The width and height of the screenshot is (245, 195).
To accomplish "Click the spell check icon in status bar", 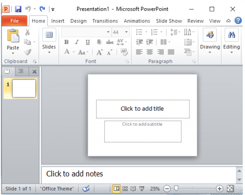I will pyautogui.click(x=86, y=188).
